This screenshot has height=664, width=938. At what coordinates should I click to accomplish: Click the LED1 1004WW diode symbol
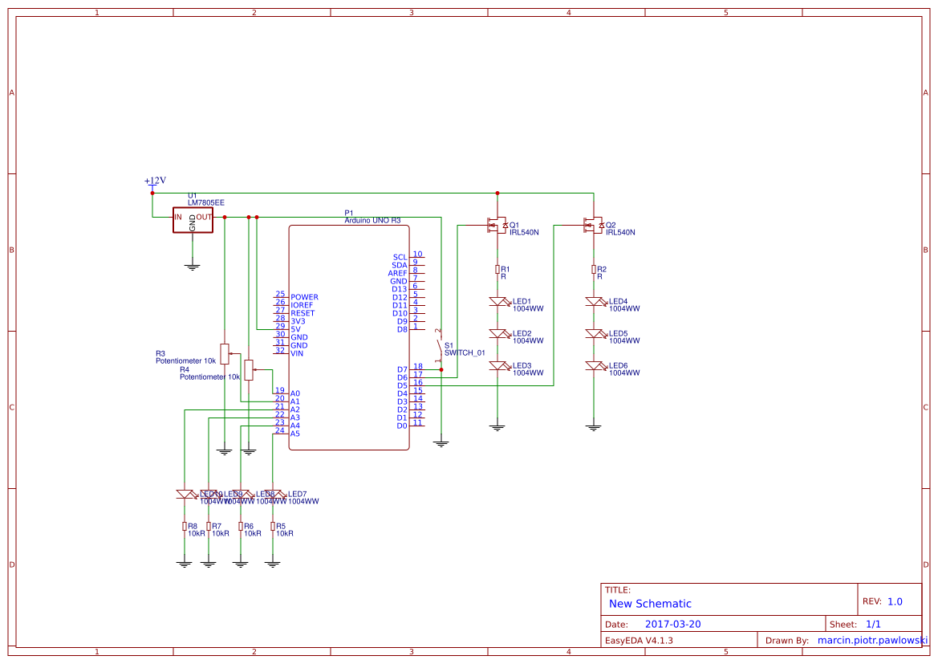point(499,301)
